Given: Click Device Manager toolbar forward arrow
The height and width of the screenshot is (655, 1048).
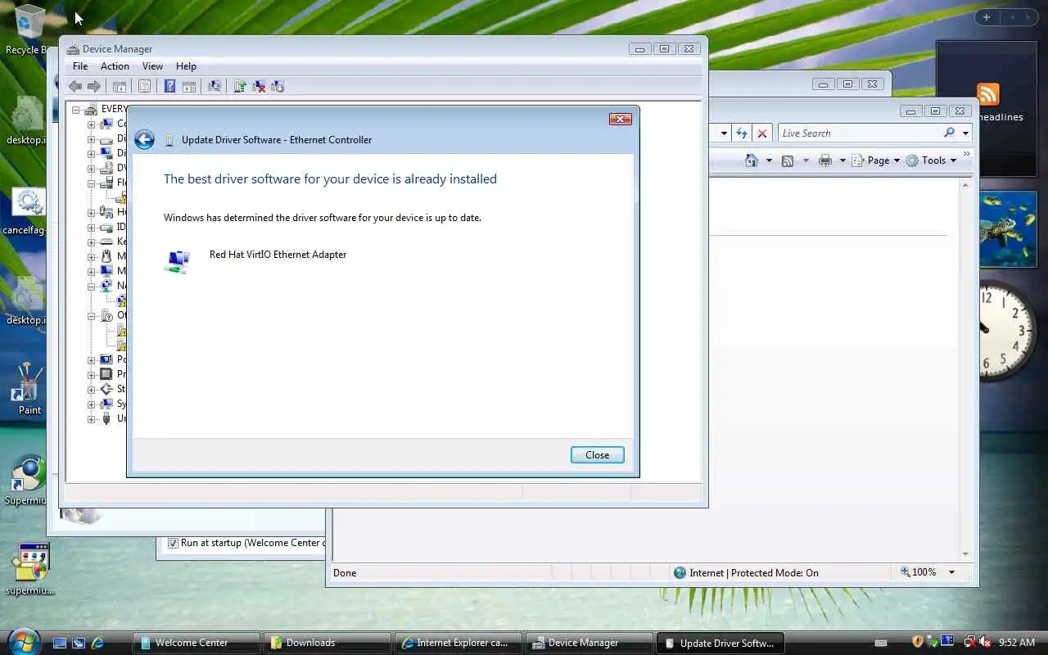Looking at the screenshot, I should [94, 86].
